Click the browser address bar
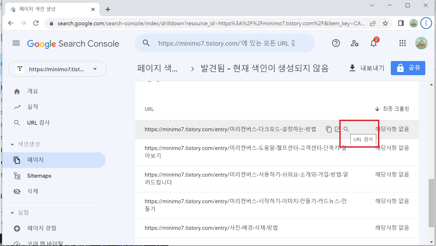The height and width of the screenshot is (246, 436). tap(211, 23)
